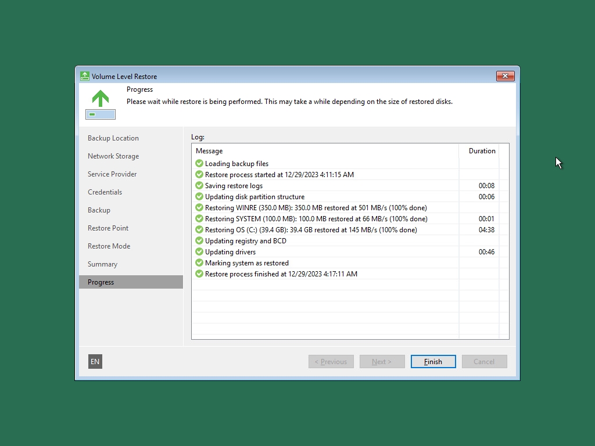Screen dimensions: 595x446
Task: Close the Volume Level Restore window
Action: [505, 76]
